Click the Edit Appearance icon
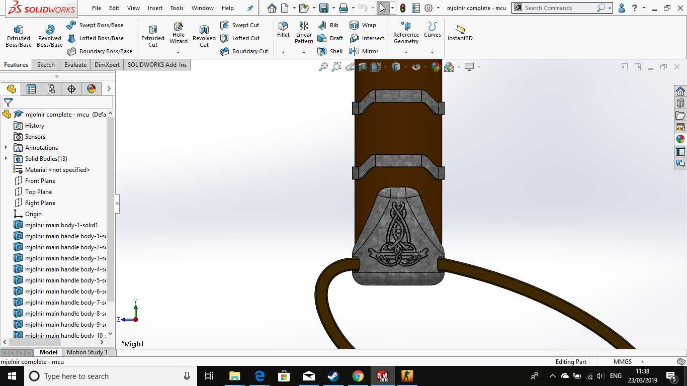687x386 pixels. point(436,67)
